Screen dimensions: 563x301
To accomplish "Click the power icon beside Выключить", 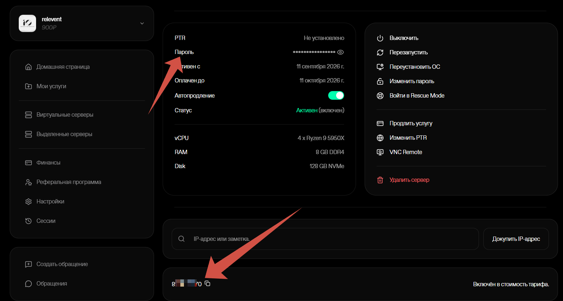I will (x=380, y=38).
